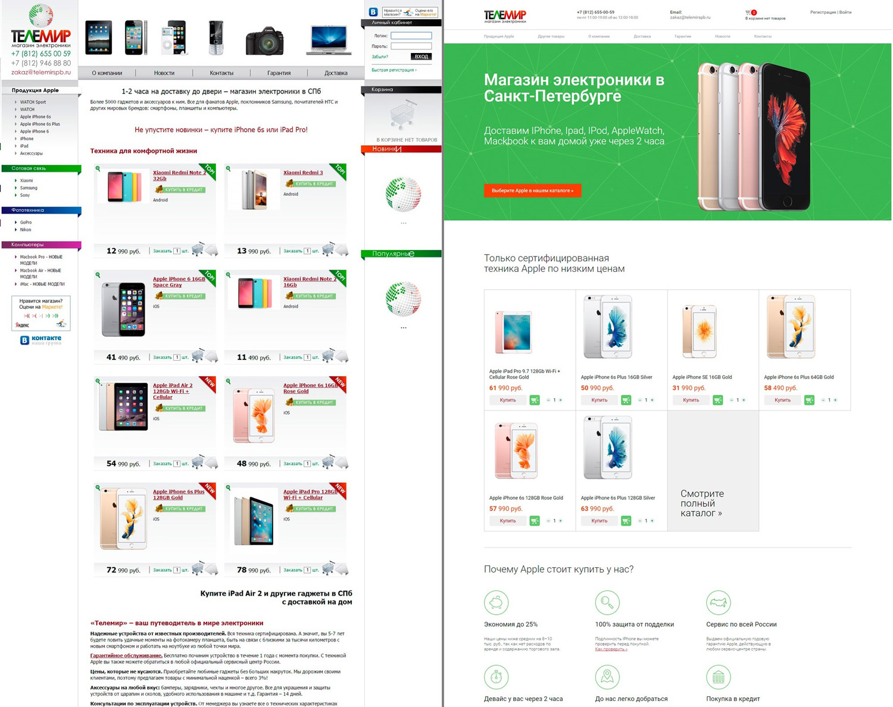Click the camera icon in header banner
The height and width of the screenshot is (707, 893).
(x=265, y=40)
